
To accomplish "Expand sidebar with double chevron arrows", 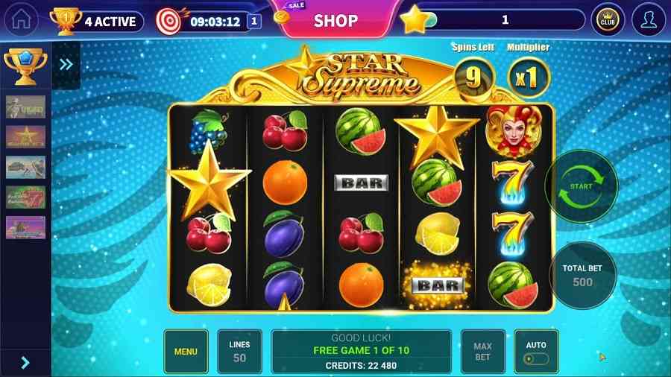I will [x=66, y=65].
